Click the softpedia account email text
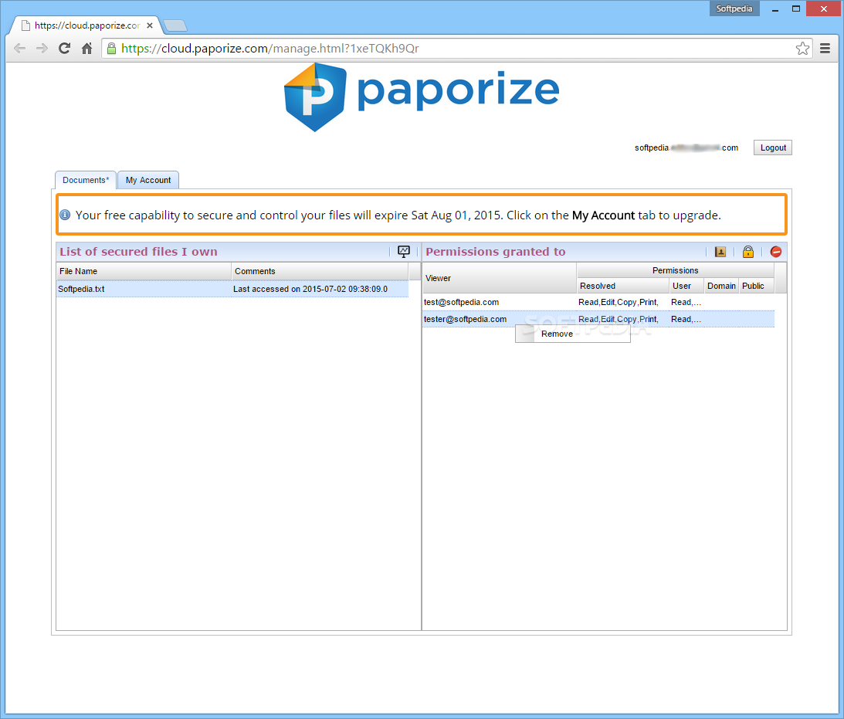Screen dimensions: 844x719 click(x=686, y=148)
